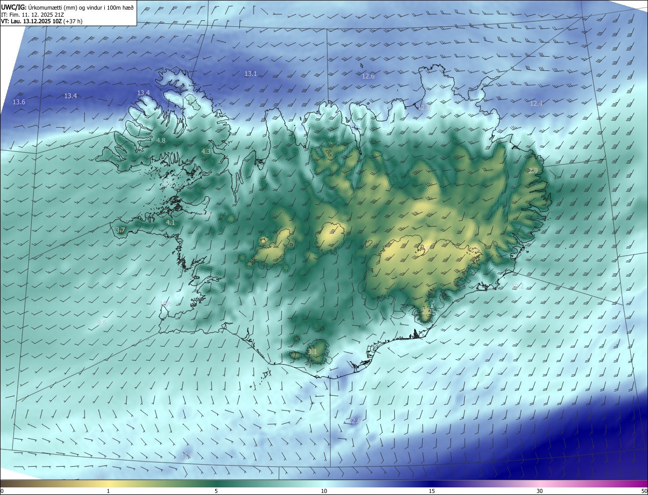Viewport: 648px width, 495px height.
Task: Click the 1 tick on the colour scale
Action: click(108, 491)
